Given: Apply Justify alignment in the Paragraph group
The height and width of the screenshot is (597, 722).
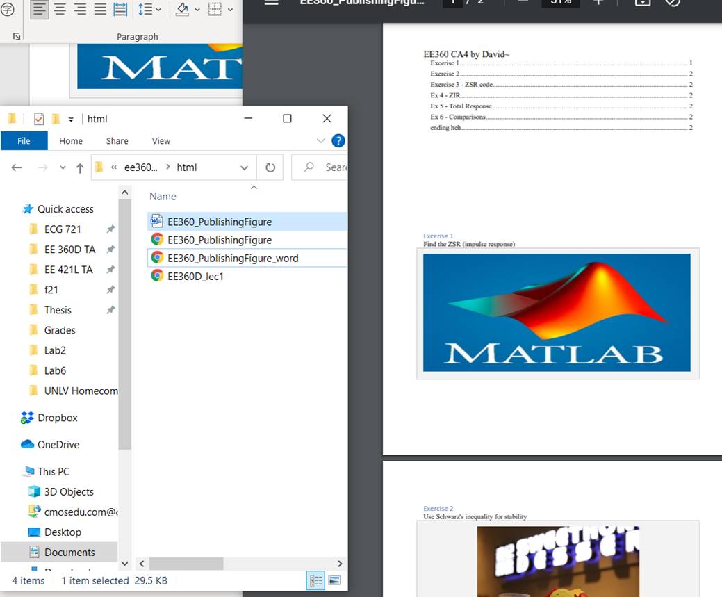Looking at the screenshot, I should 100,9.
